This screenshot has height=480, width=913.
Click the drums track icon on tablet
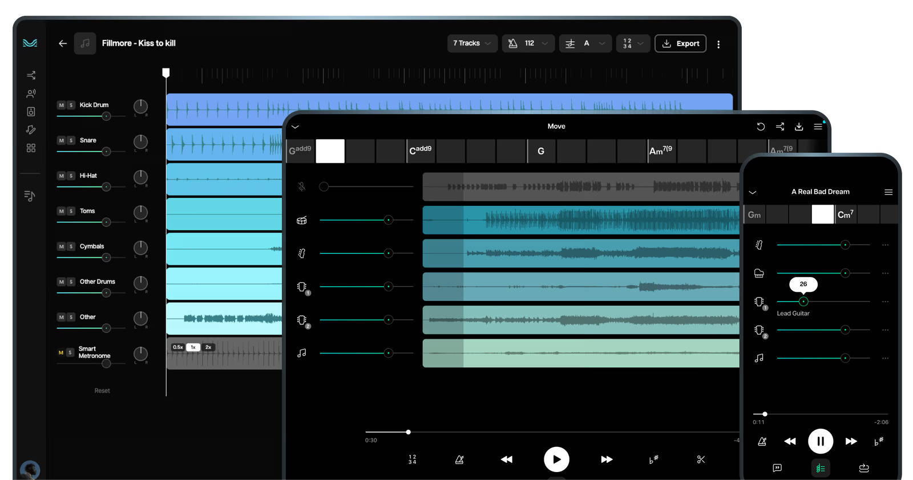click(302, 220)
